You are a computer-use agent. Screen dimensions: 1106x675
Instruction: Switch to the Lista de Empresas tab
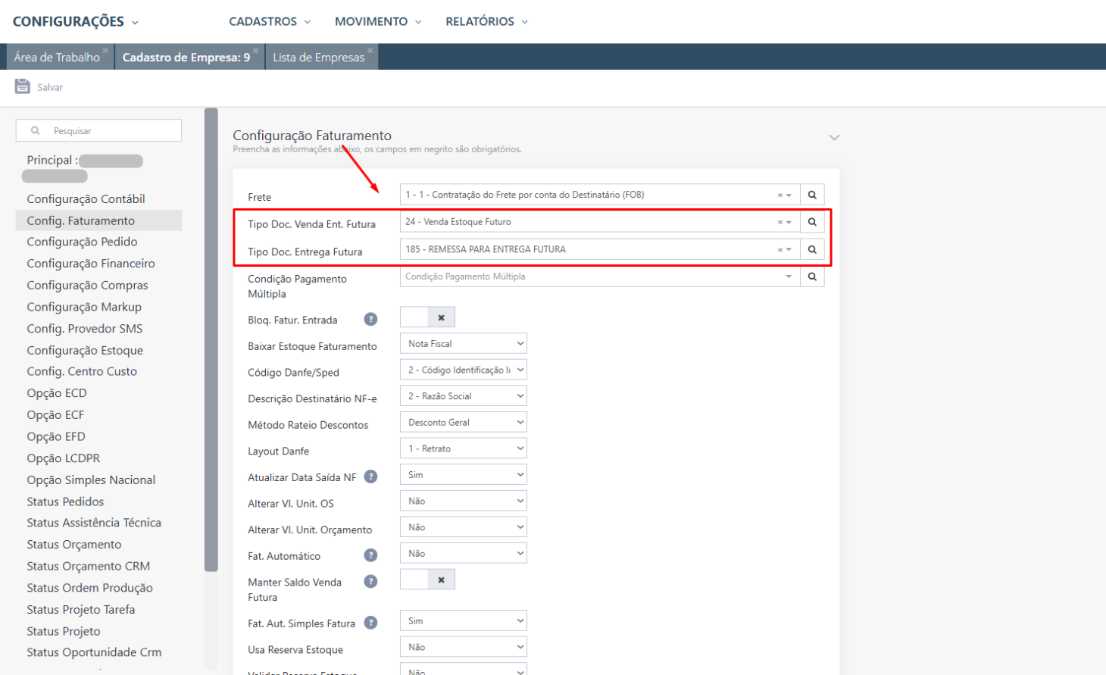pyautogui.click(x=318, y=58)
